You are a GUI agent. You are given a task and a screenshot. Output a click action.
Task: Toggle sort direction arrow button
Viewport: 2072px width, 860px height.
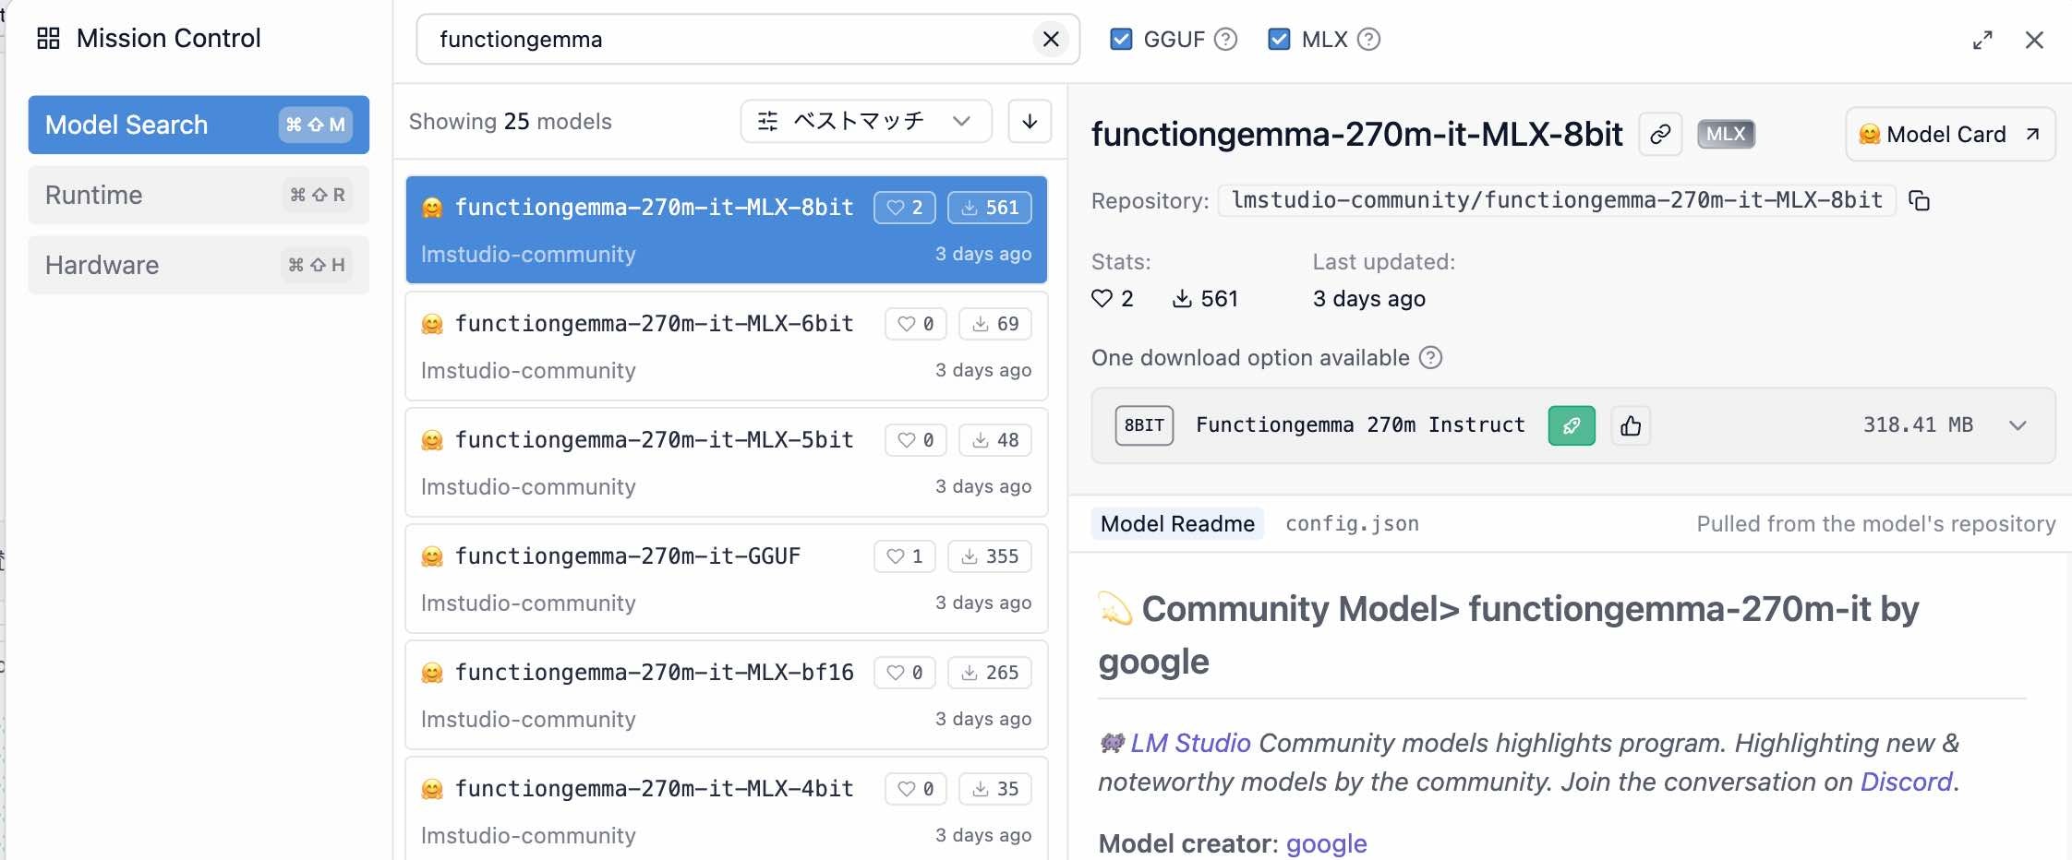pos(1030,121)
